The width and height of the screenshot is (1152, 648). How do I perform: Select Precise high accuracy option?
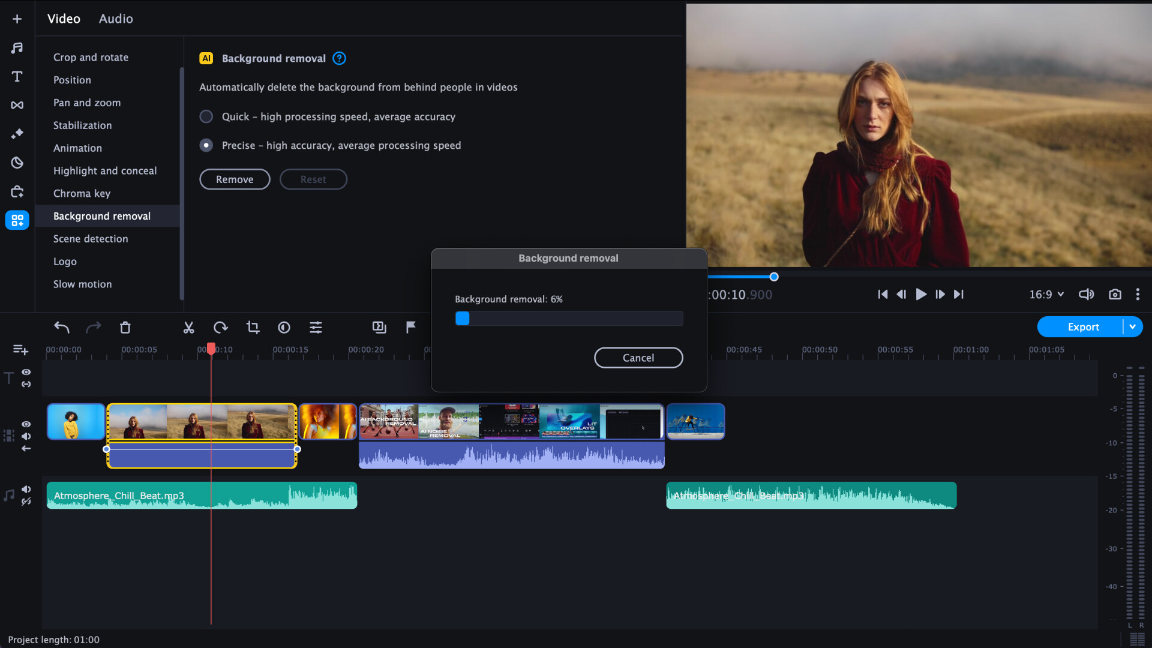pos(206,145)
